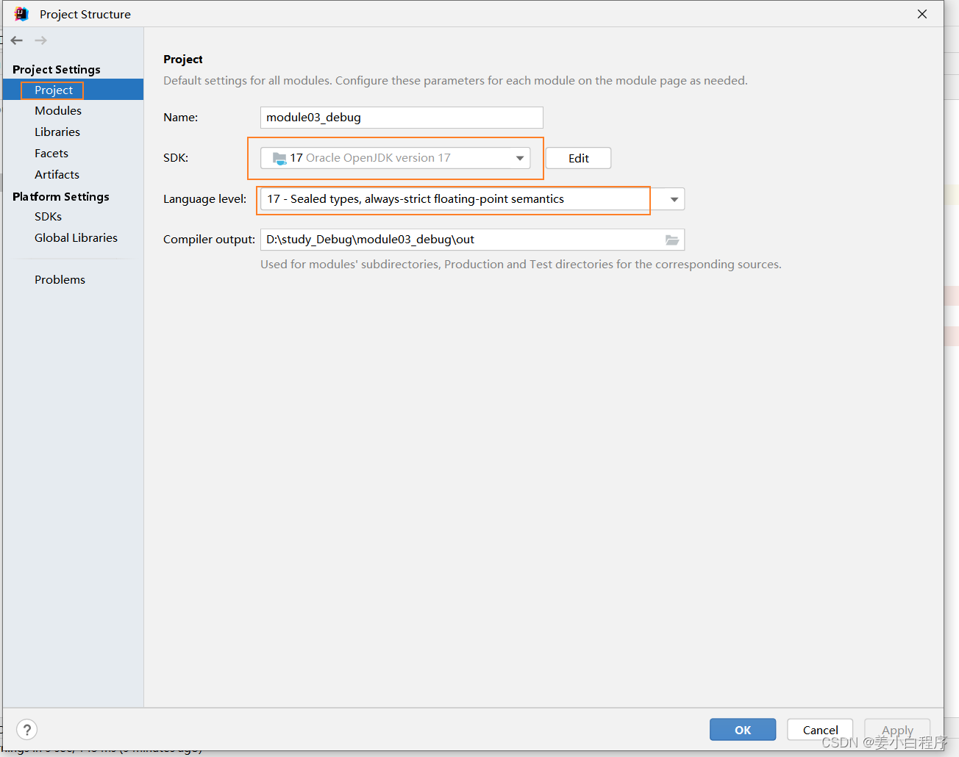This screenshot has height=757, width=959.
Task: Click the forward navigation arrow
Action: coord(41,40)
